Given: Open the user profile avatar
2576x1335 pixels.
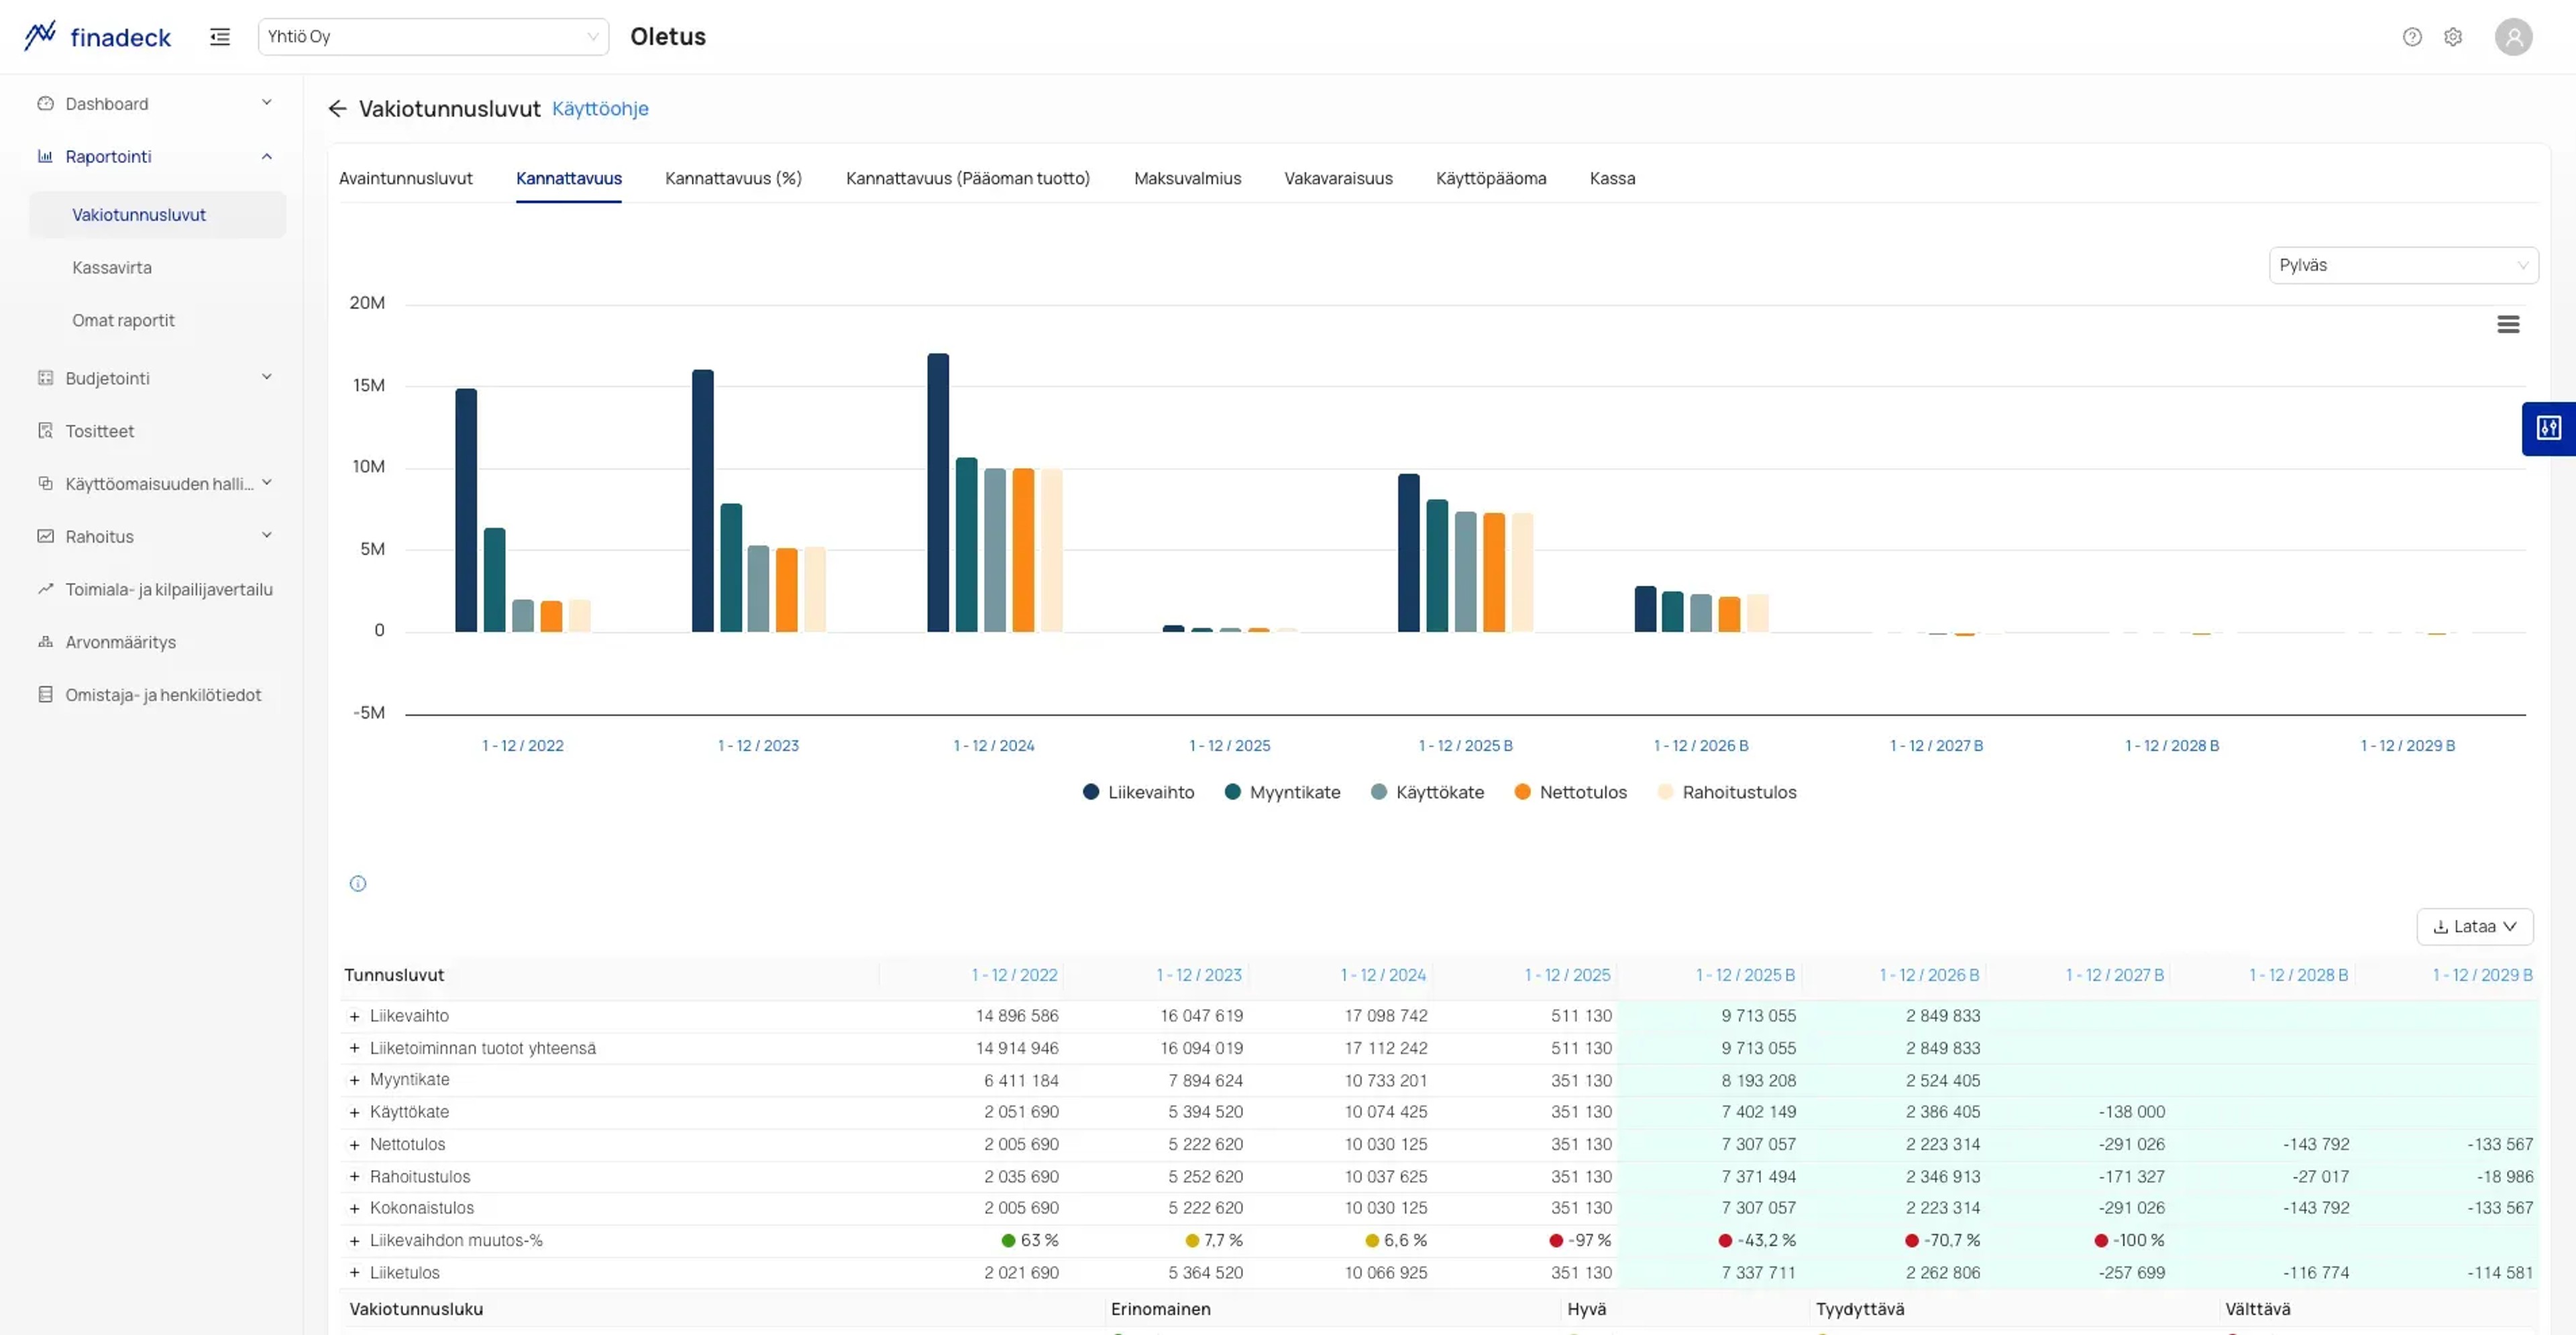Looking at the screenshot, I should (2513, 37).
